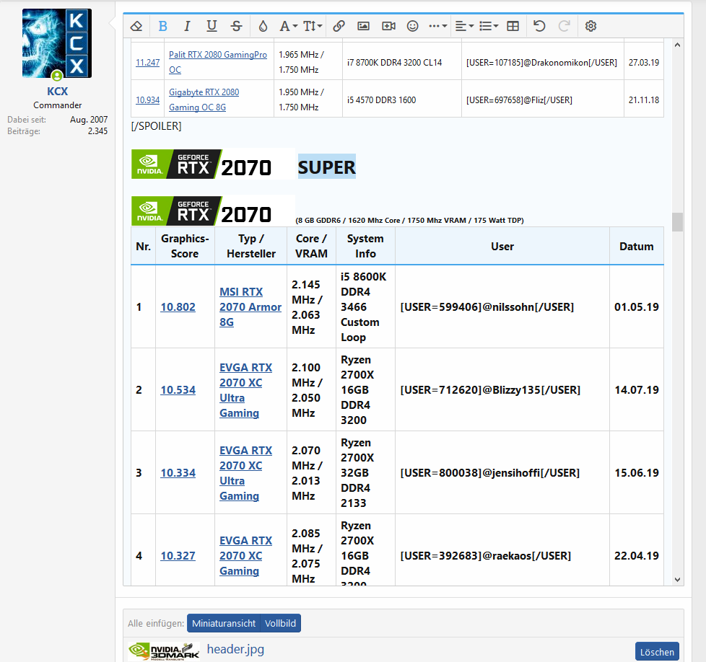Click the insert link icon
Image resolution: width=706 pixels, height=662 pixels.
pos(339,26)
